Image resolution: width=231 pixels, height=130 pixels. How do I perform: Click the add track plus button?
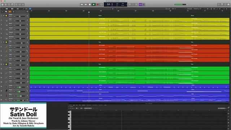pyautogui.click(x=2, y=12)
